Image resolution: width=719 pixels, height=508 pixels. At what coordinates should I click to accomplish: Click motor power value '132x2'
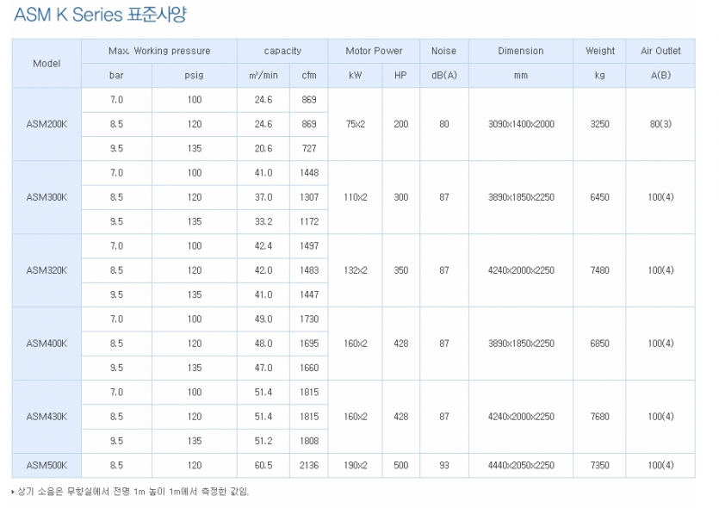pos(356,270)
